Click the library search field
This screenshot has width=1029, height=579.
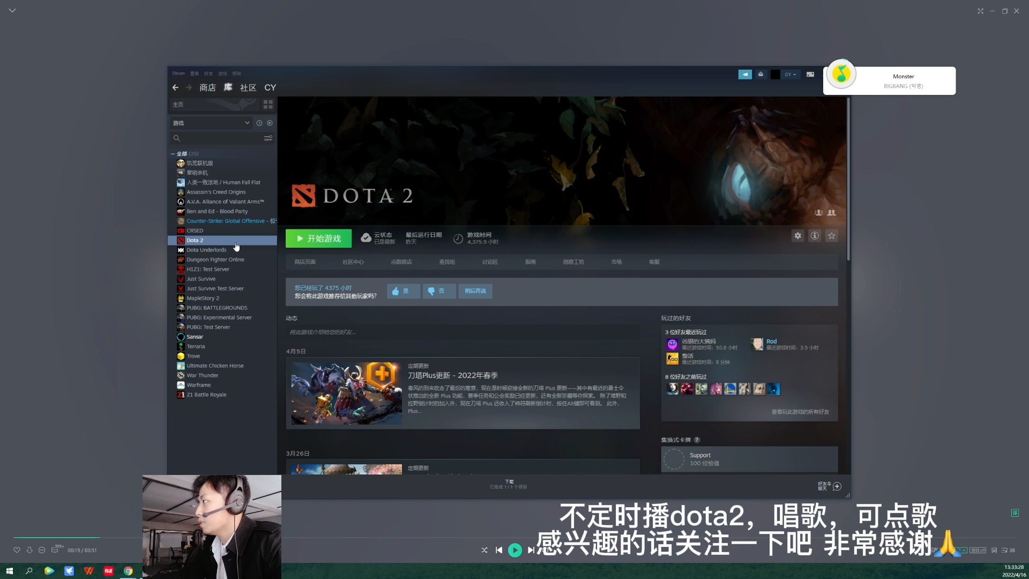(216, 138)
